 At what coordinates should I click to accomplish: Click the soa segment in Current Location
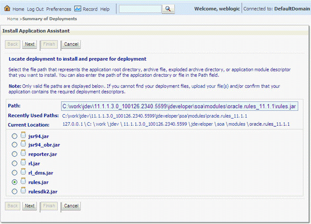(x=220, y=124)
